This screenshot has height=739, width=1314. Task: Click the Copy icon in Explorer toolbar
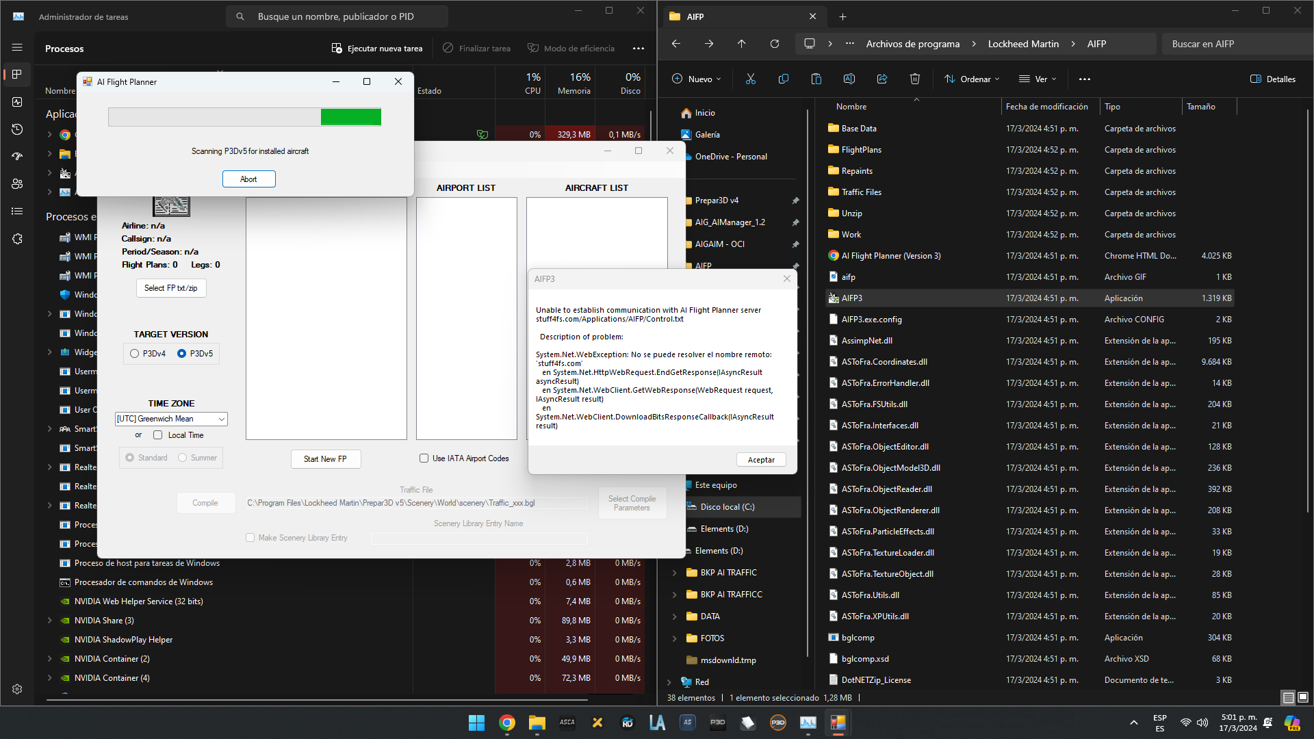pos(784,79)
